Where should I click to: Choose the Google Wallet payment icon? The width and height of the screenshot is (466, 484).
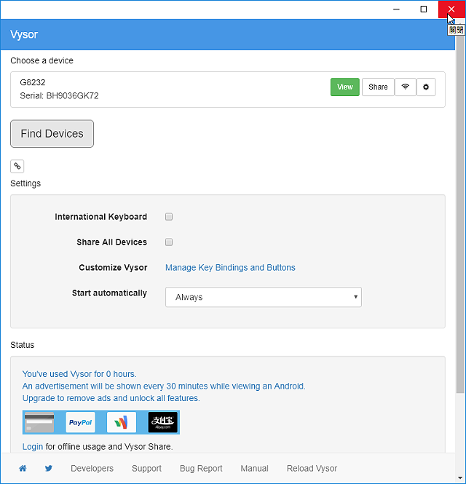(122, 422)
